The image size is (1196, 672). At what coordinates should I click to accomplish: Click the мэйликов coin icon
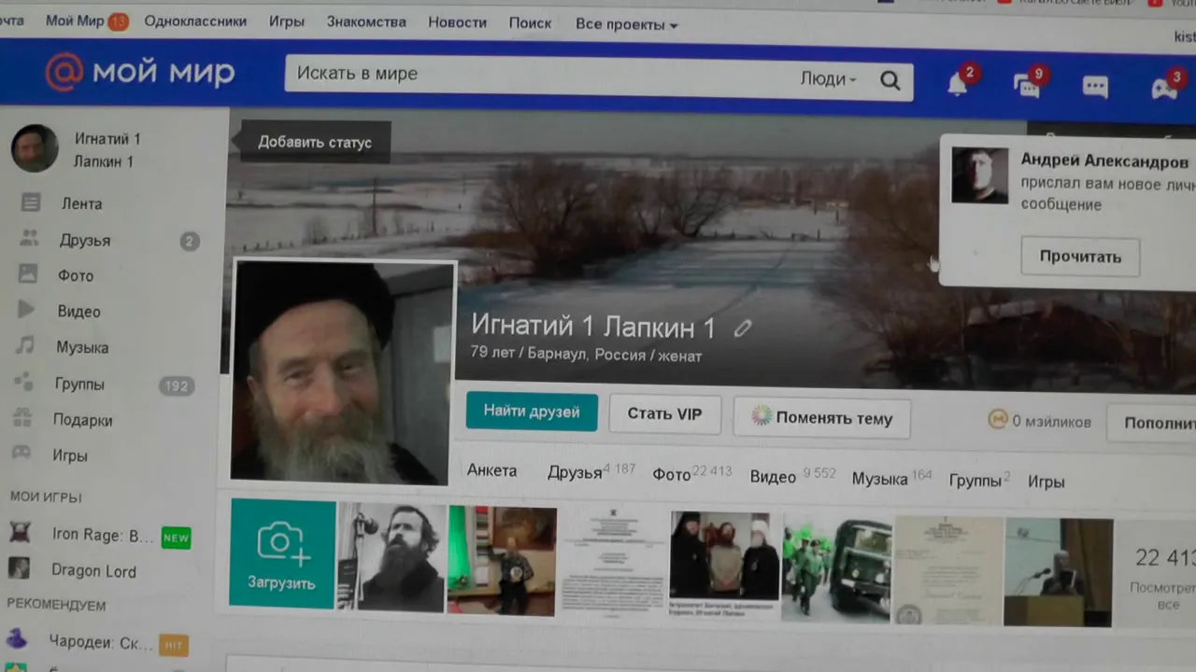pos(998,420)
